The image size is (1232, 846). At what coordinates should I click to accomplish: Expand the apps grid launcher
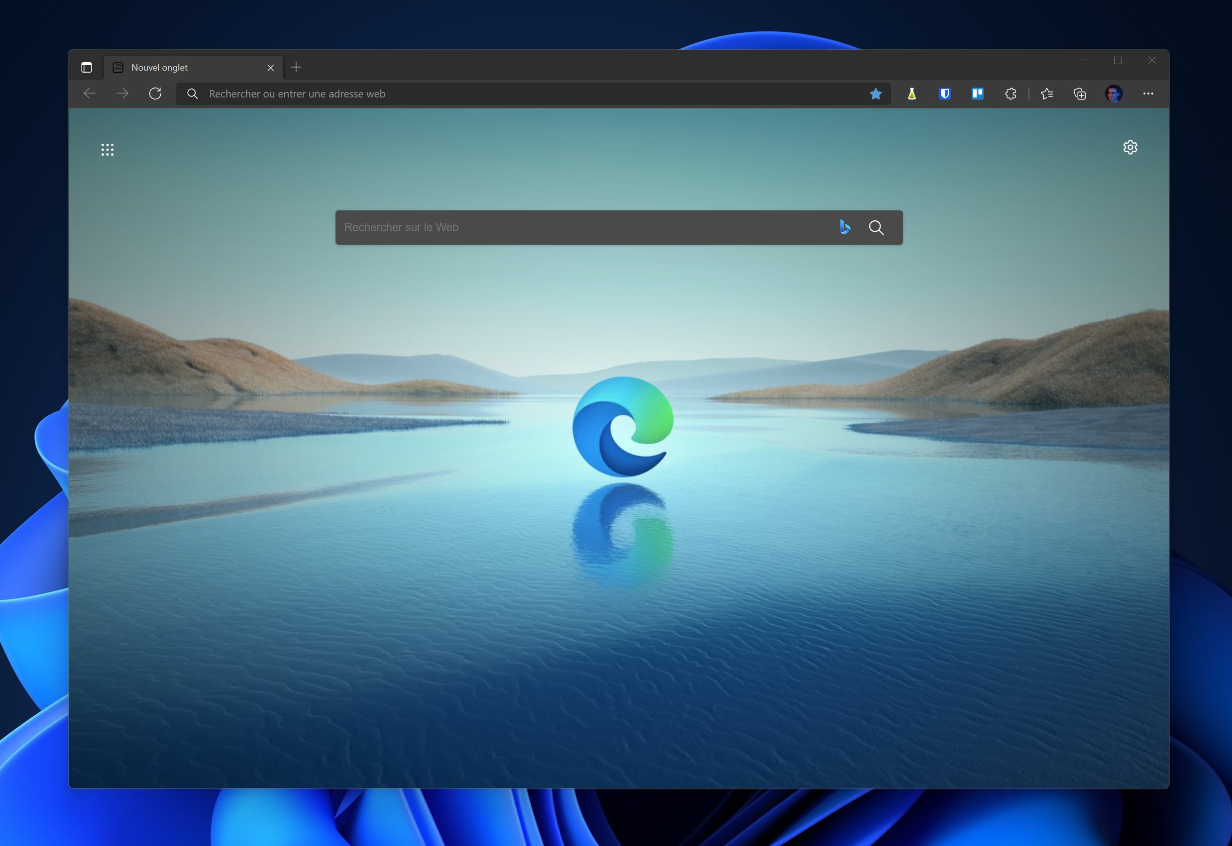point(107,150)
